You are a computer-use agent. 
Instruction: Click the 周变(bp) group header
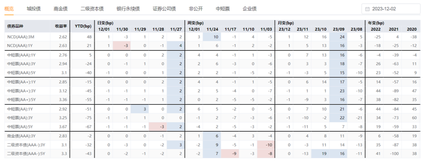[x=195, y=23]
